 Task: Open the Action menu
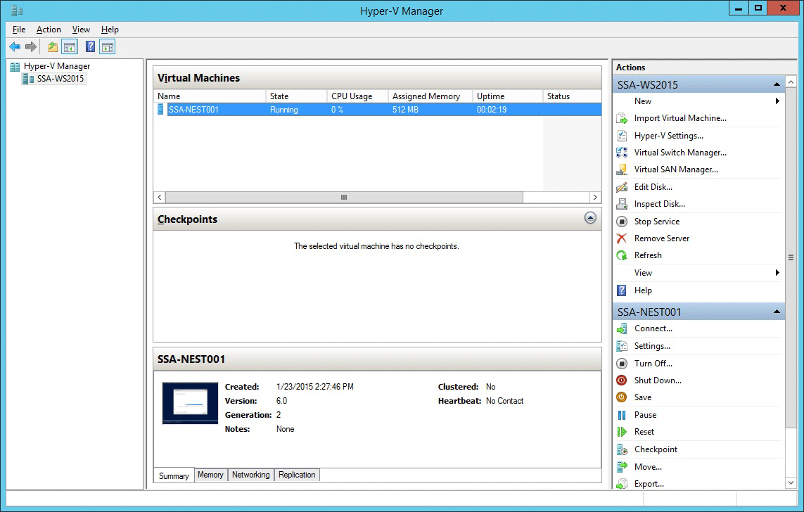tap(49, 30)
